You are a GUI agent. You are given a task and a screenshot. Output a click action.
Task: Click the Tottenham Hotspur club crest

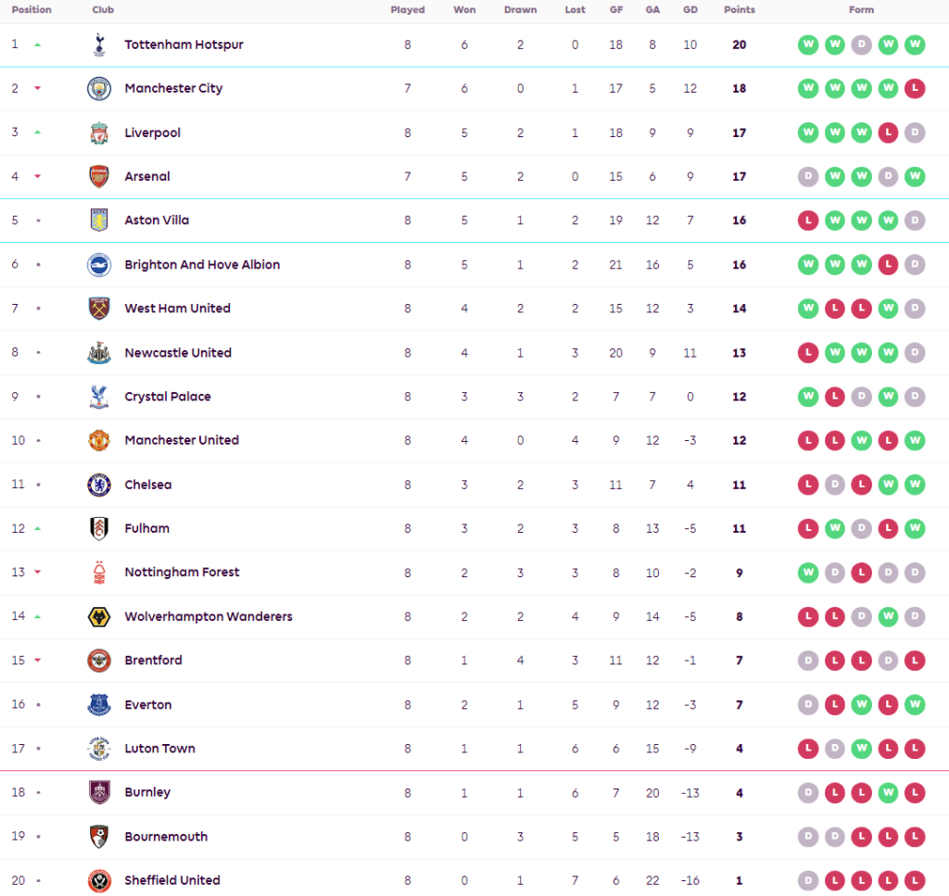(99, 44)
